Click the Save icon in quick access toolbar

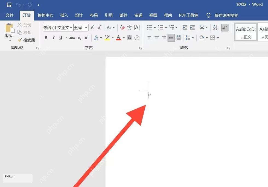(x=9, y=5)
